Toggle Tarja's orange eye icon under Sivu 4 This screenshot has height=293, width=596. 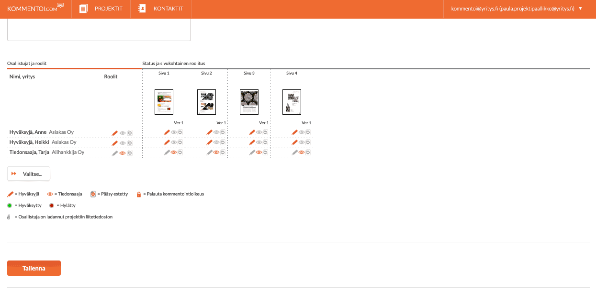(x=302, y=152)
